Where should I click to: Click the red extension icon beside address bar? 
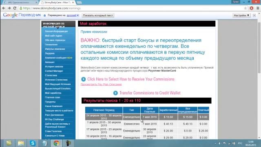click(252, 8)
